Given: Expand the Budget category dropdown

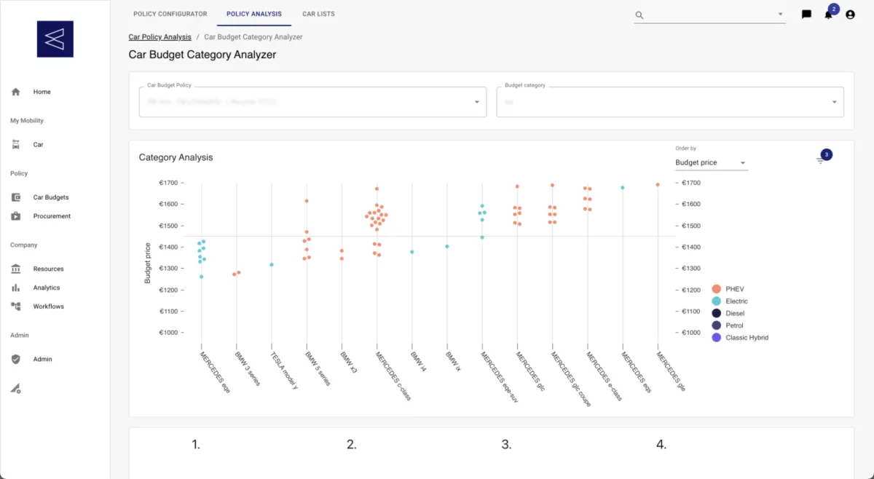Looking at the screenshot, I should tap(835, 102).
